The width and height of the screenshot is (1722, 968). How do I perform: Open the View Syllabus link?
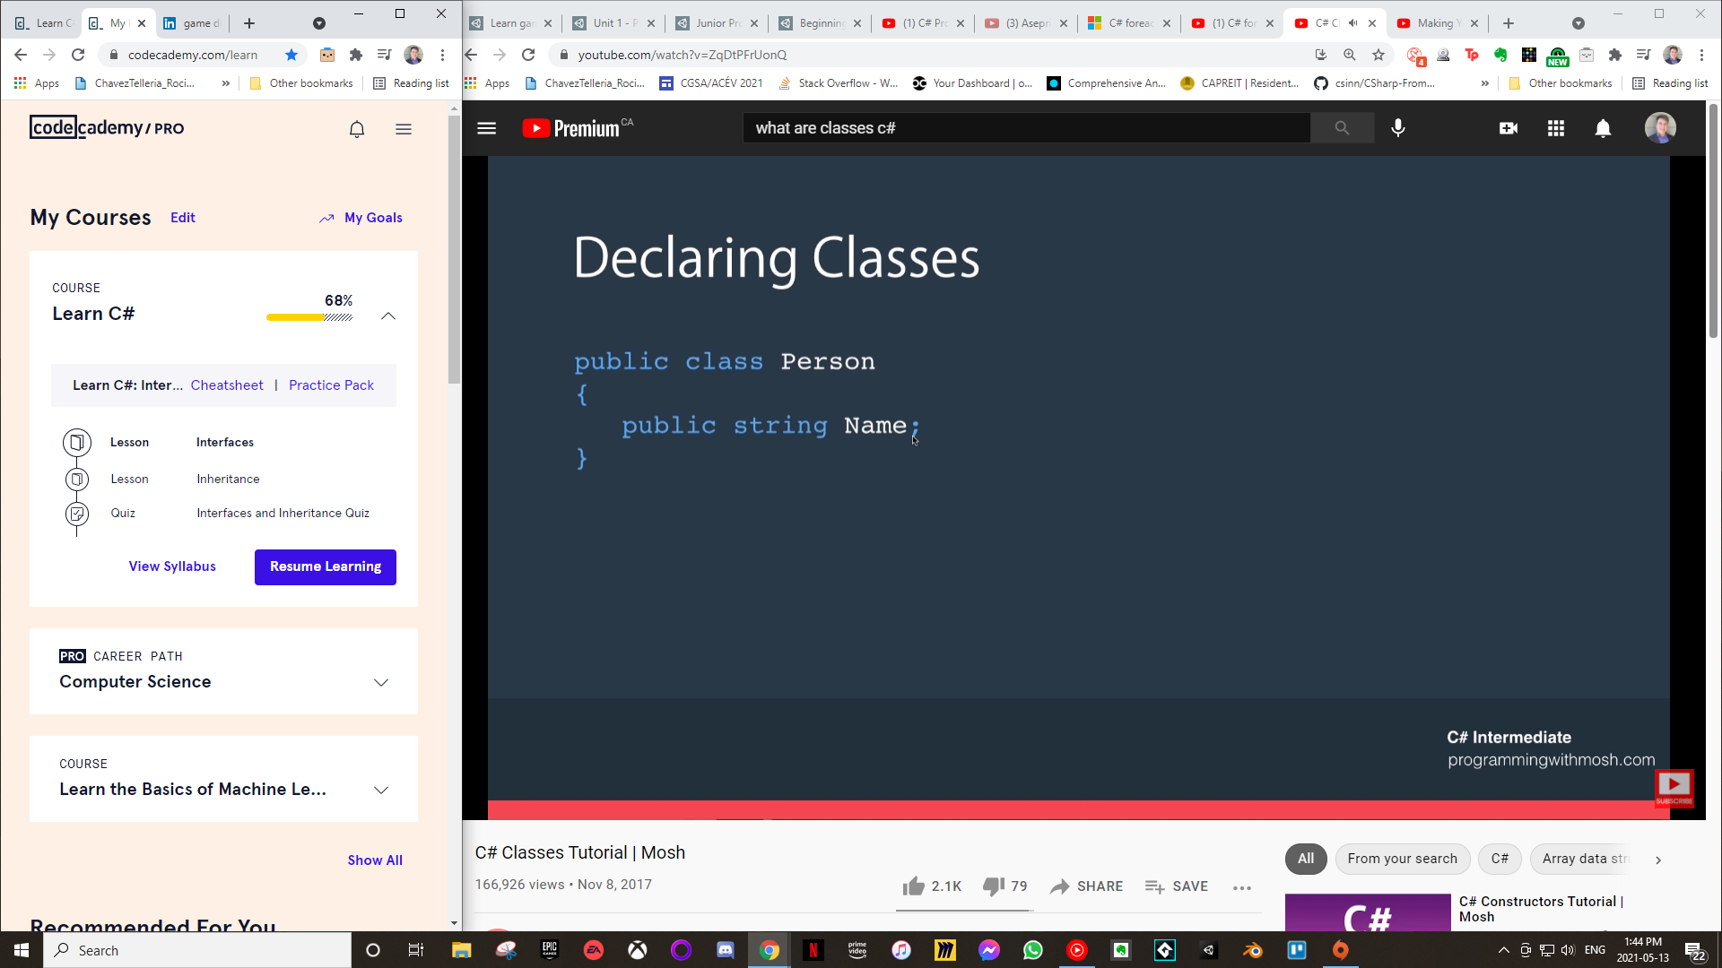pos(172,566)
